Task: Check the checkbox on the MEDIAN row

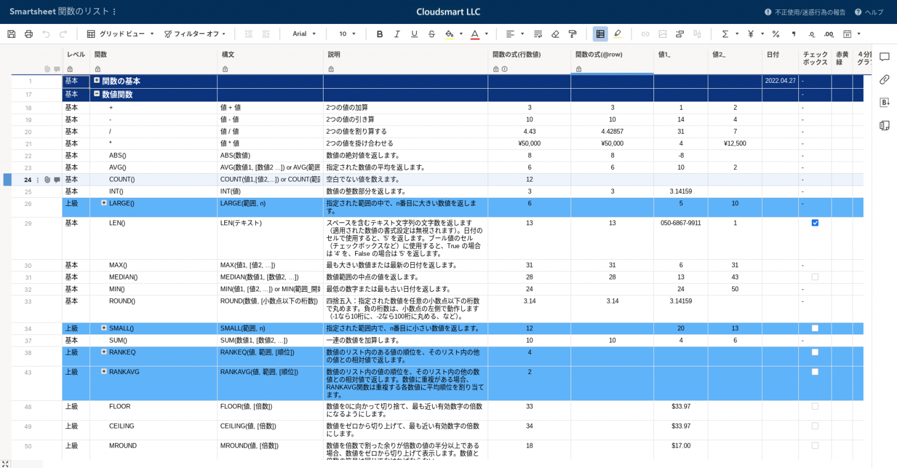Action: tap(815, 277)
